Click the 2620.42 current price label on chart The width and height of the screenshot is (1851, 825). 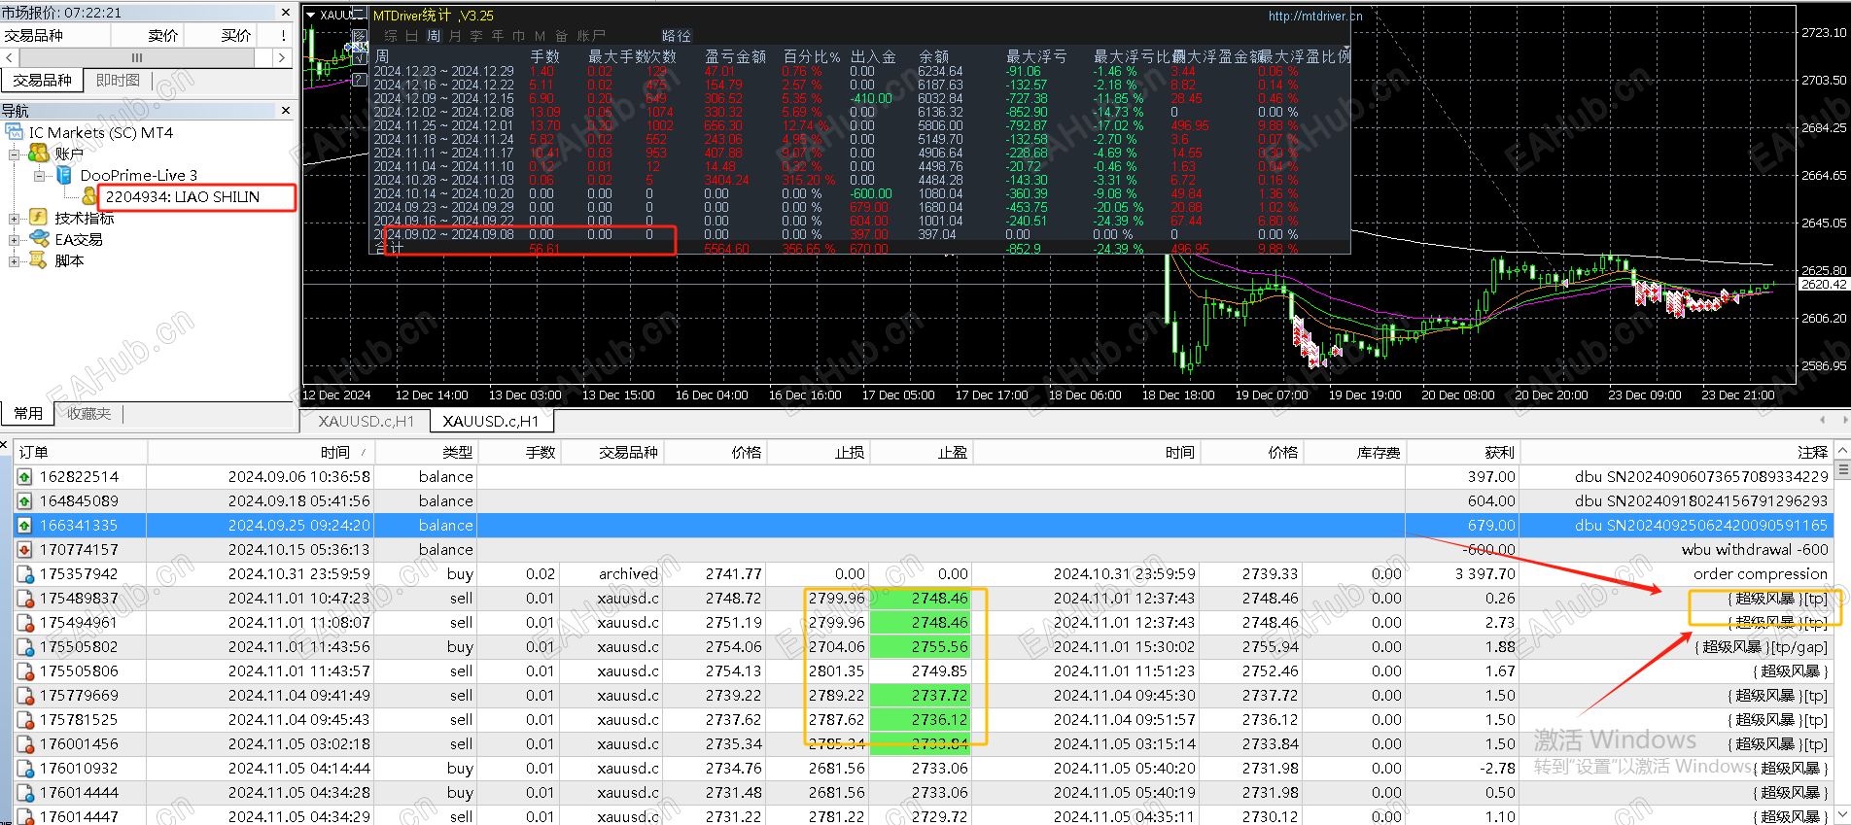1823,285
